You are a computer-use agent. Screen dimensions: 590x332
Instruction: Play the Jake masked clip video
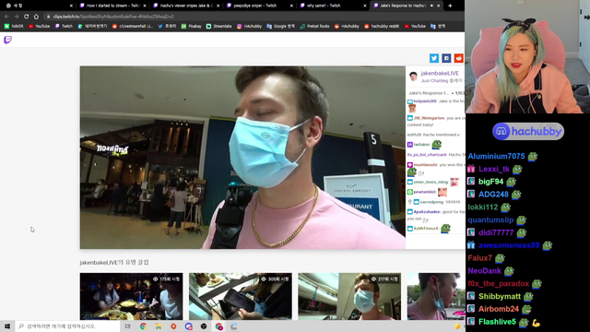click(x=242, y=158)
